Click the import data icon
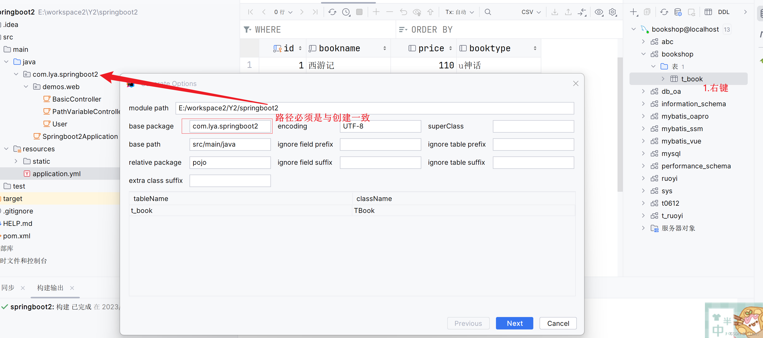The width and height of the screenshot is (763, 338). [x=568, y=12]
